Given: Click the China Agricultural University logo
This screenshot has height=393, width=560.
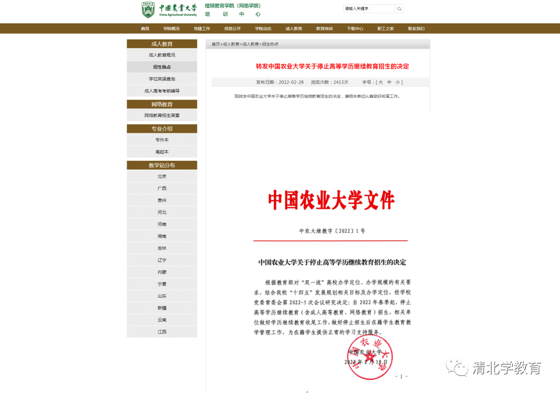Looking at the screenshot, I should point(169,10).
